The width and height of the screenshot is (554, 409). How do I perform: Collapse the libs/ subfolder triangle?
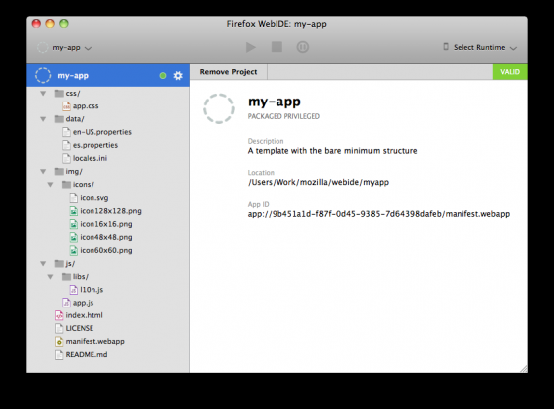point(50,277)
